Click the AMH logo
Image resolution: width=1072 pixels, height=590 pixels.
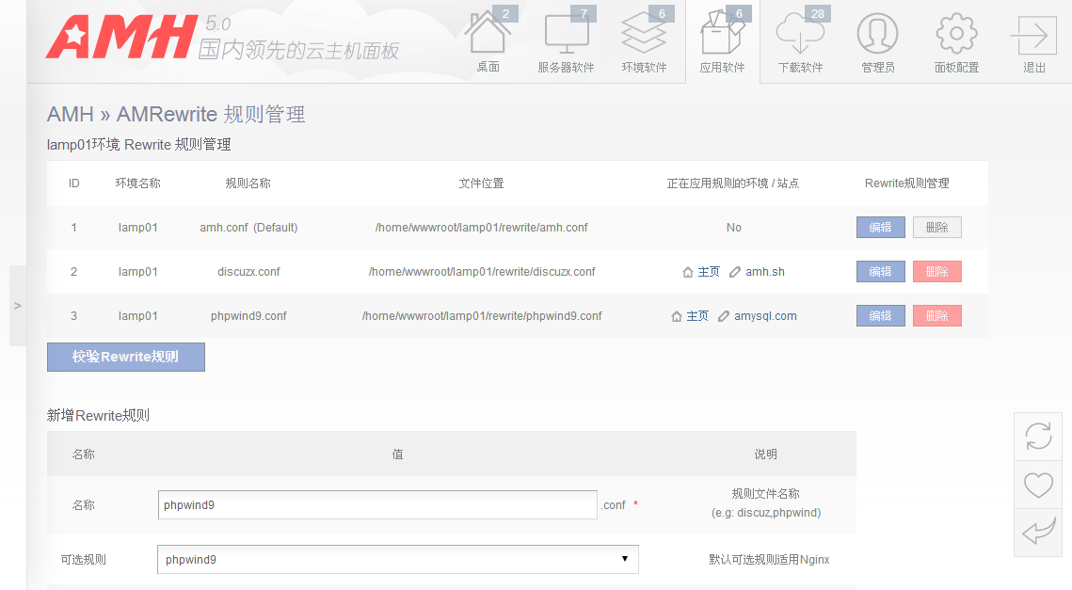122,38
